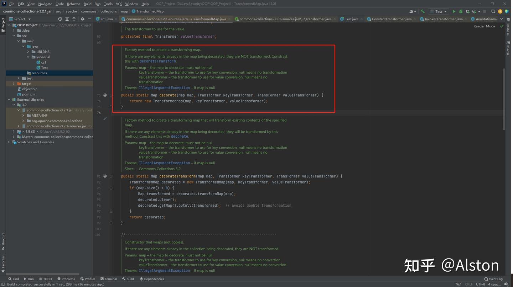Open the Navigate menu
Viewport: 513px width, 287px height.
pos(45,4)
